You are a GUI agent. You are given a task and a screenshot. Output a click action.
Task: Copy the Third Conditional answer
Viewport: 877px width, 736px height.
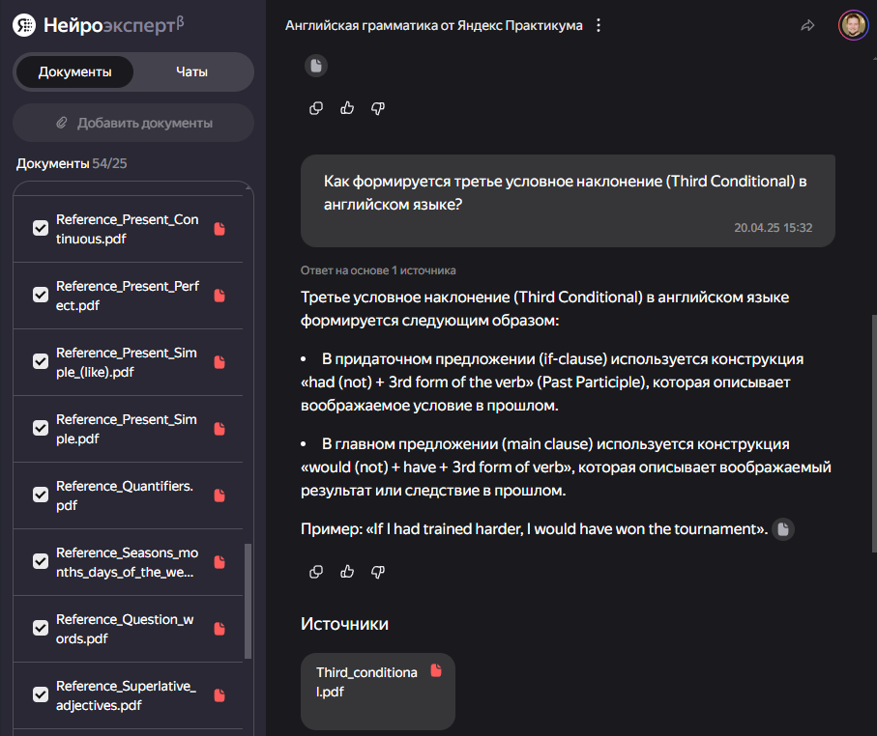pos(316,572)
